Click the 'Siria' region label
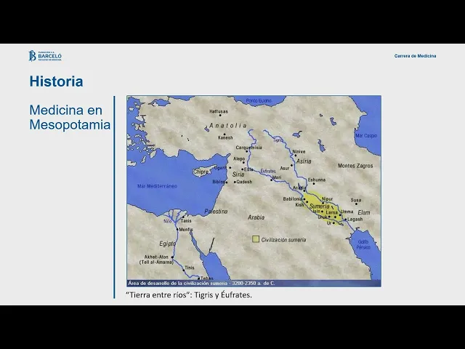 click(x=238, y=174)
